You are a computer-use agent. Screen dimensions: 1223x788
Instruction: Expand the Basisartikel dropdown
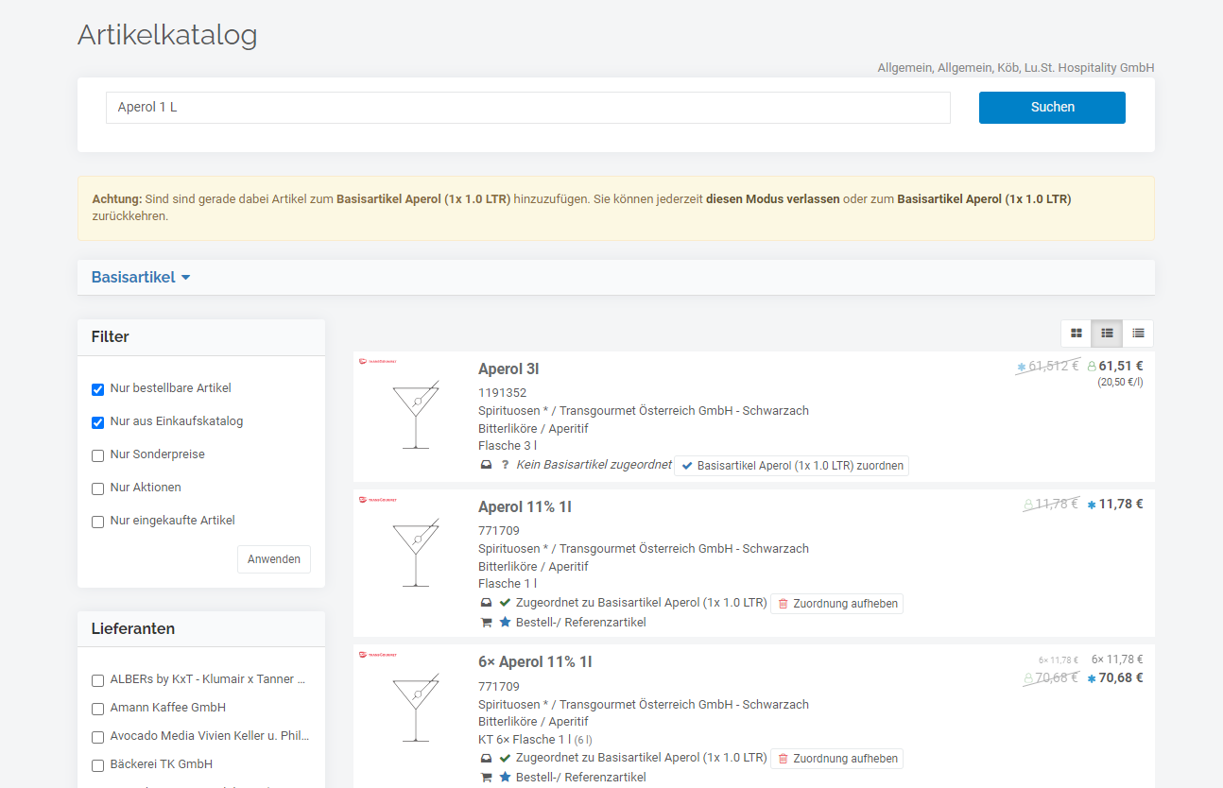point(141,277)
